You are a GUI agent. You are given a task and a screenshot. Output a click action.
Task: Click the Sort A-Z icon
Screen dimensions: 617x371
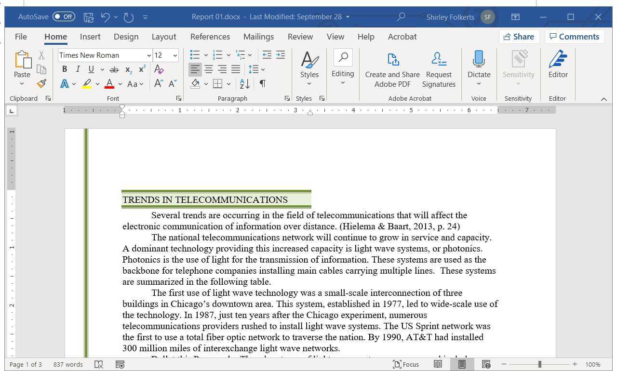(244, 84)
